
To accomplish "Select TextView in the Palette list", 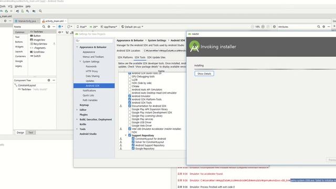I will [x=39, y=31].
